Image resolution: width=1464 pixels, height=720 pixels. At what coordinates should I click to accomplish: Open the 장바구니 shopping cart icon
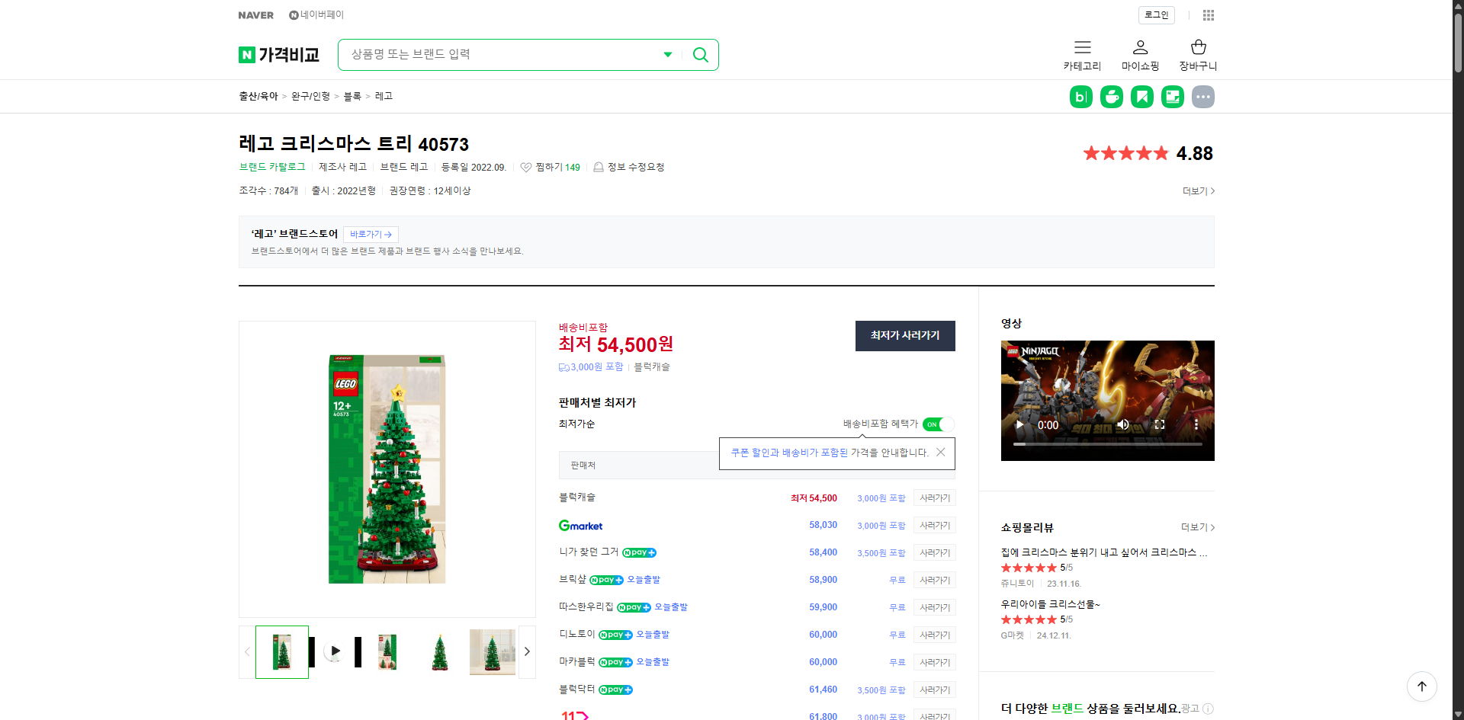[1197, 48]
